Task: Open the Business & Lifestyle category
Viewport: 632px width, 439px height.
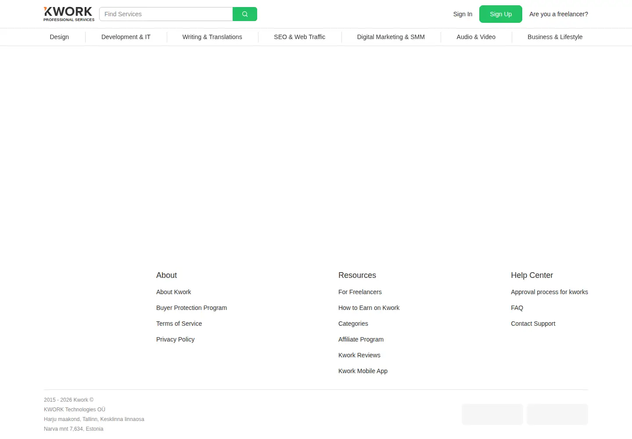Action: click(x=555, y=37)
